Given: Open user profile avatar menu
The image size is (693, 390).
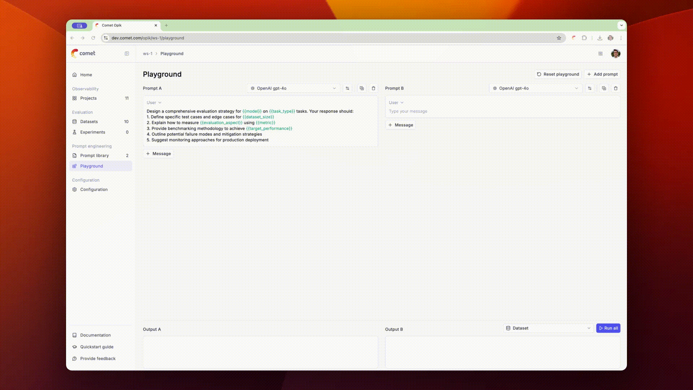Looking at the screenshot, I should [x=615, y=53].
